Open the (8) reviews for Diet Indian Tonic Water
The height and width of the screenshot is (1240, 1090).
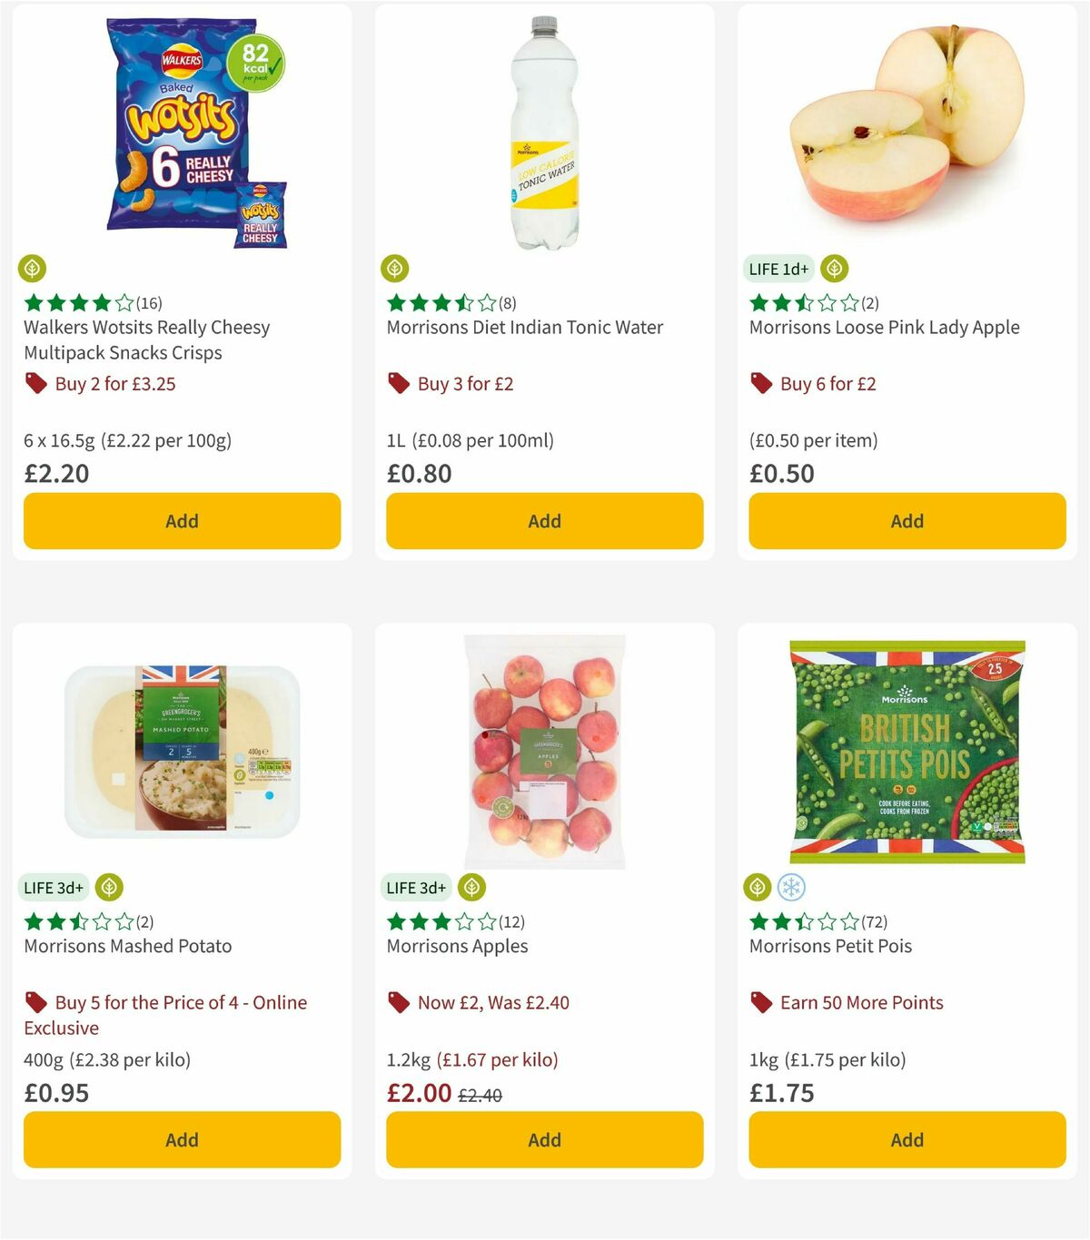[x=506, y=301]
